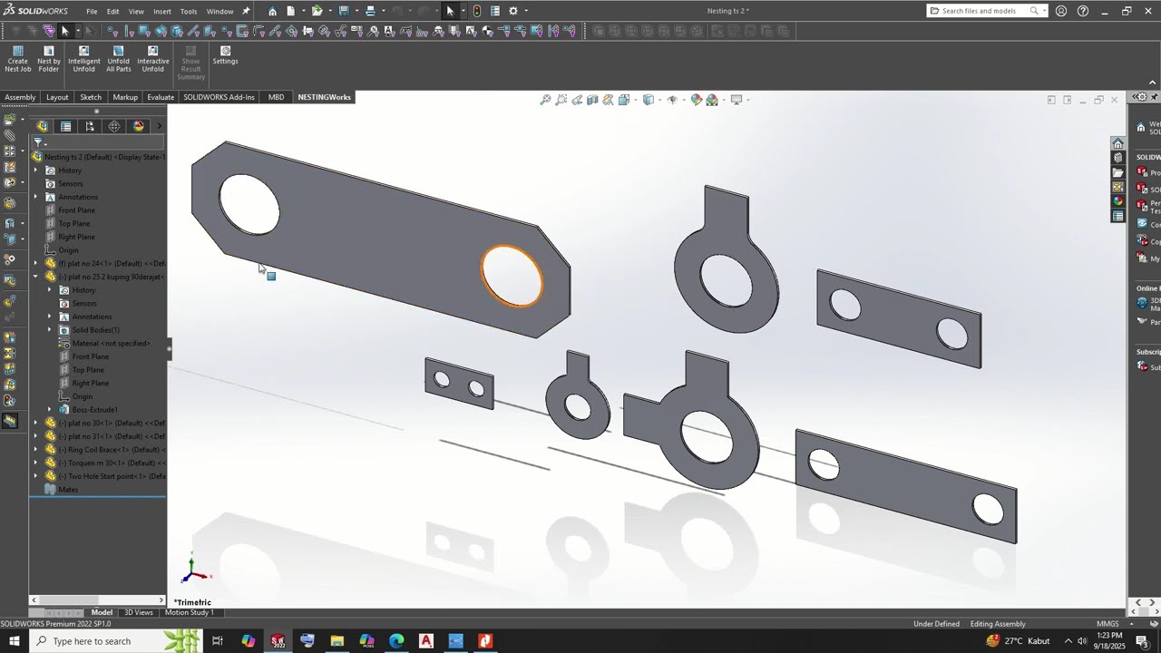Open the Edit Appearance icon
Viewport: 1161px width, 653px height.
(x=696, y=100)
